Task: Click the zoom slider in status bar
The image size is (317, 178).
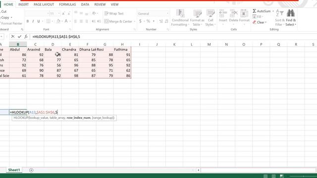Action: 303,176
